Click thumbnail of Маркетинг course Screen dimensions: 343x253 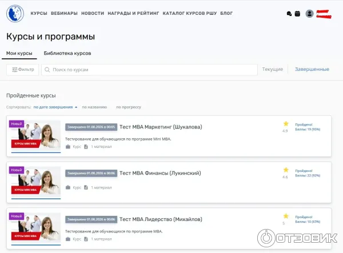tap(36, 135)
